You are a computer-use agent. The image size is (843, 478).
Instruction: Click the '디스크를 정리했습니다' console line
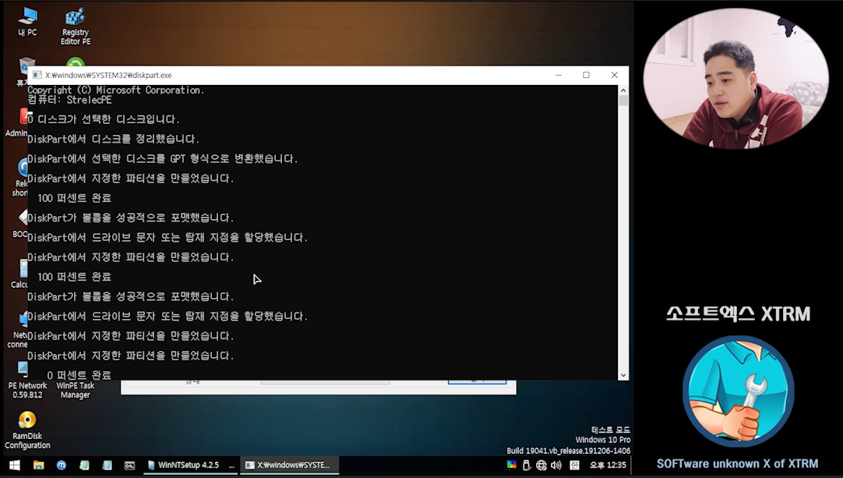(114, 139)
